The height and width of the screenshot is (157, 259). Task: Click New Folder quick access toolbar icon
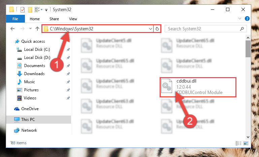[x=30, y=10]
